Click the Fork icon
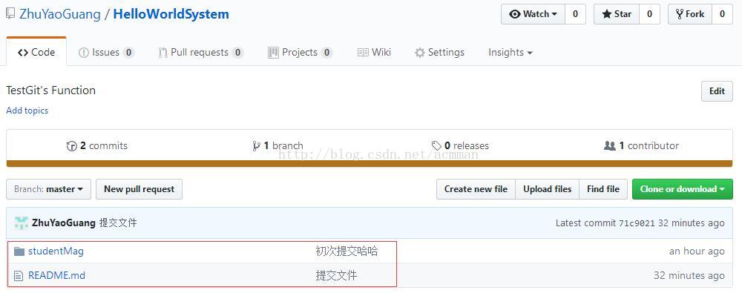 click(x=680, y=14)
